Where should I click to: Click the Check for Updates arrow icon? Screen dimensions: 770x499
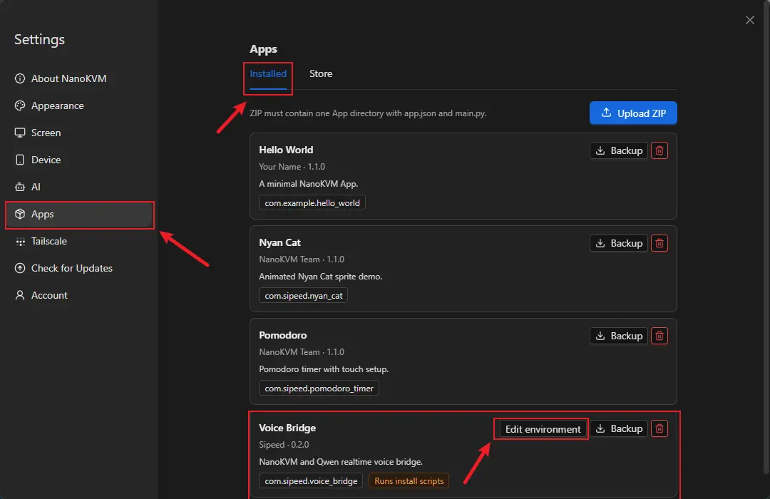20,268
